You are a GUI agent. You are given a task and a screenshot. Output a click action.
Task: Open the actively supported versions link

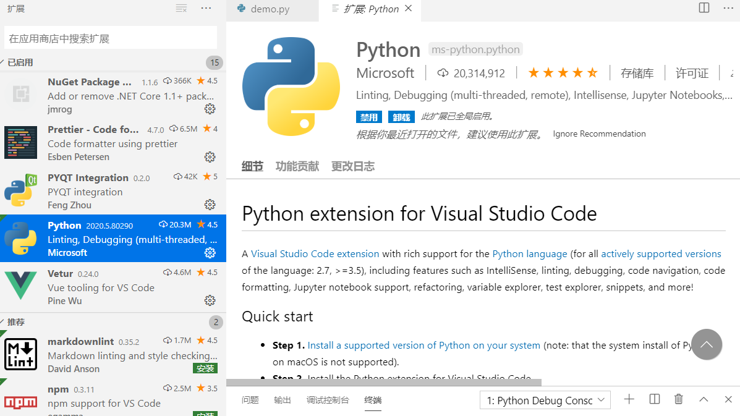[x=661, y=254]
